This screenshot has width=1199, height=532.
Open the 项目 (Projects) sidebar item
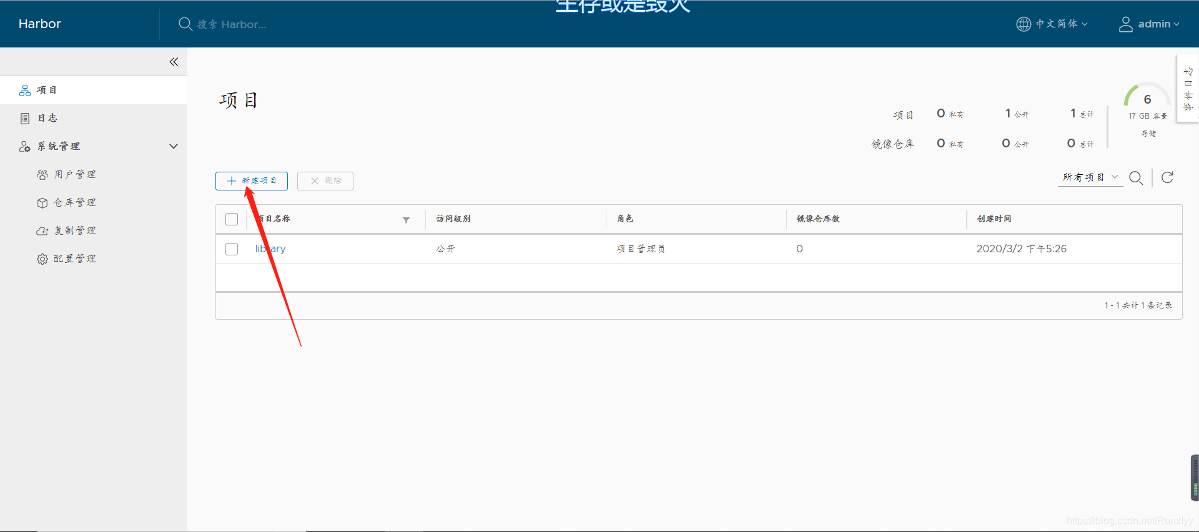coord(94,91)
